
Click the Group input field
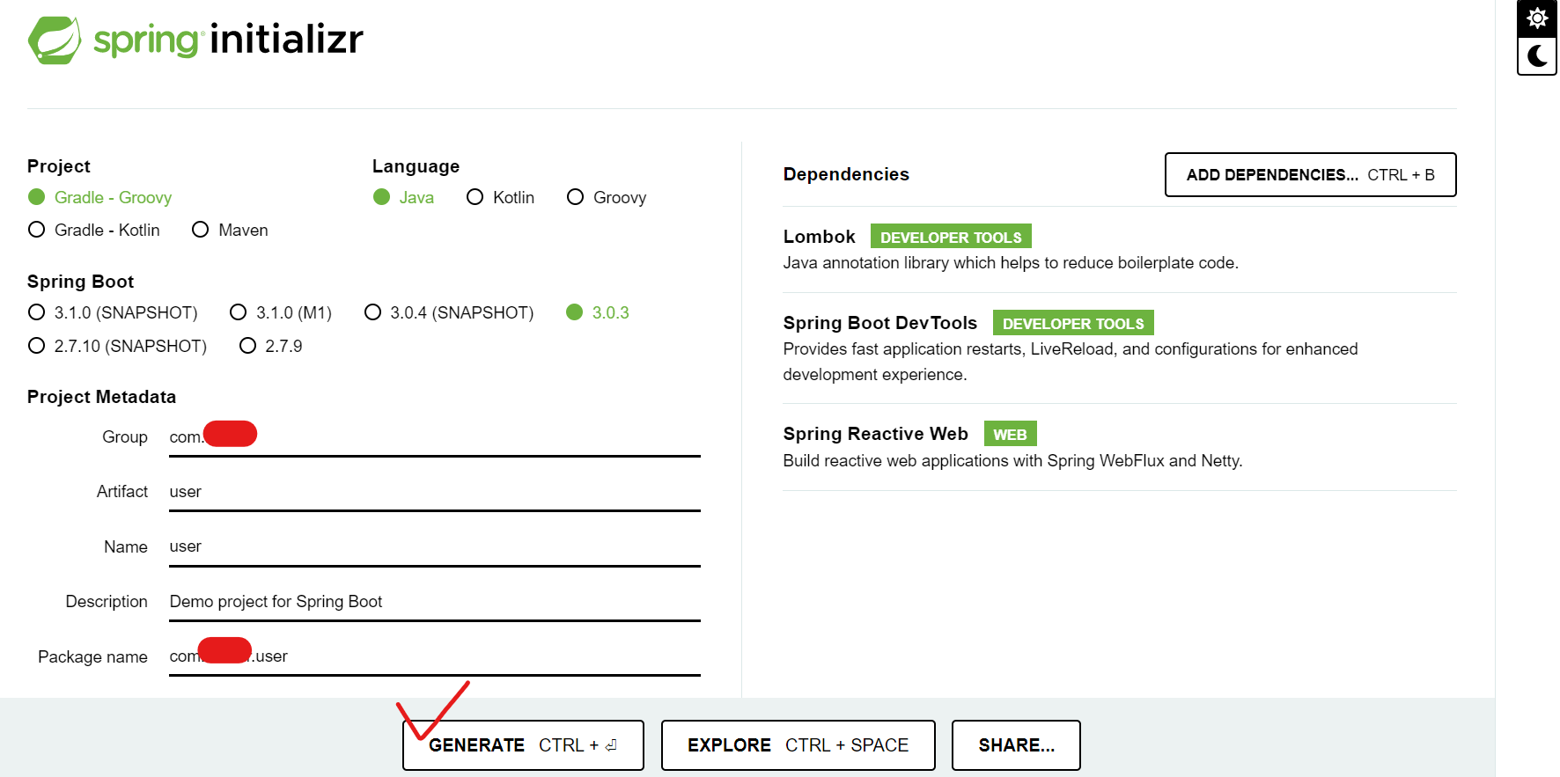tap(435, 437)
